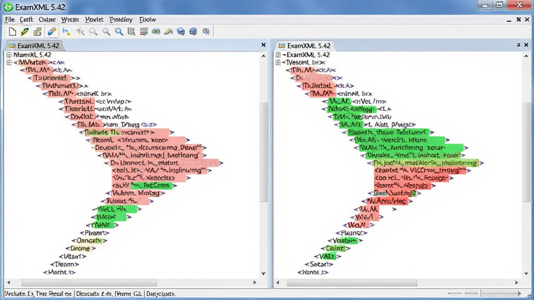Screen dimensions: 534x300
Task: Click the blue cylinder icon next to olive icon
Action: click(181, 32)
